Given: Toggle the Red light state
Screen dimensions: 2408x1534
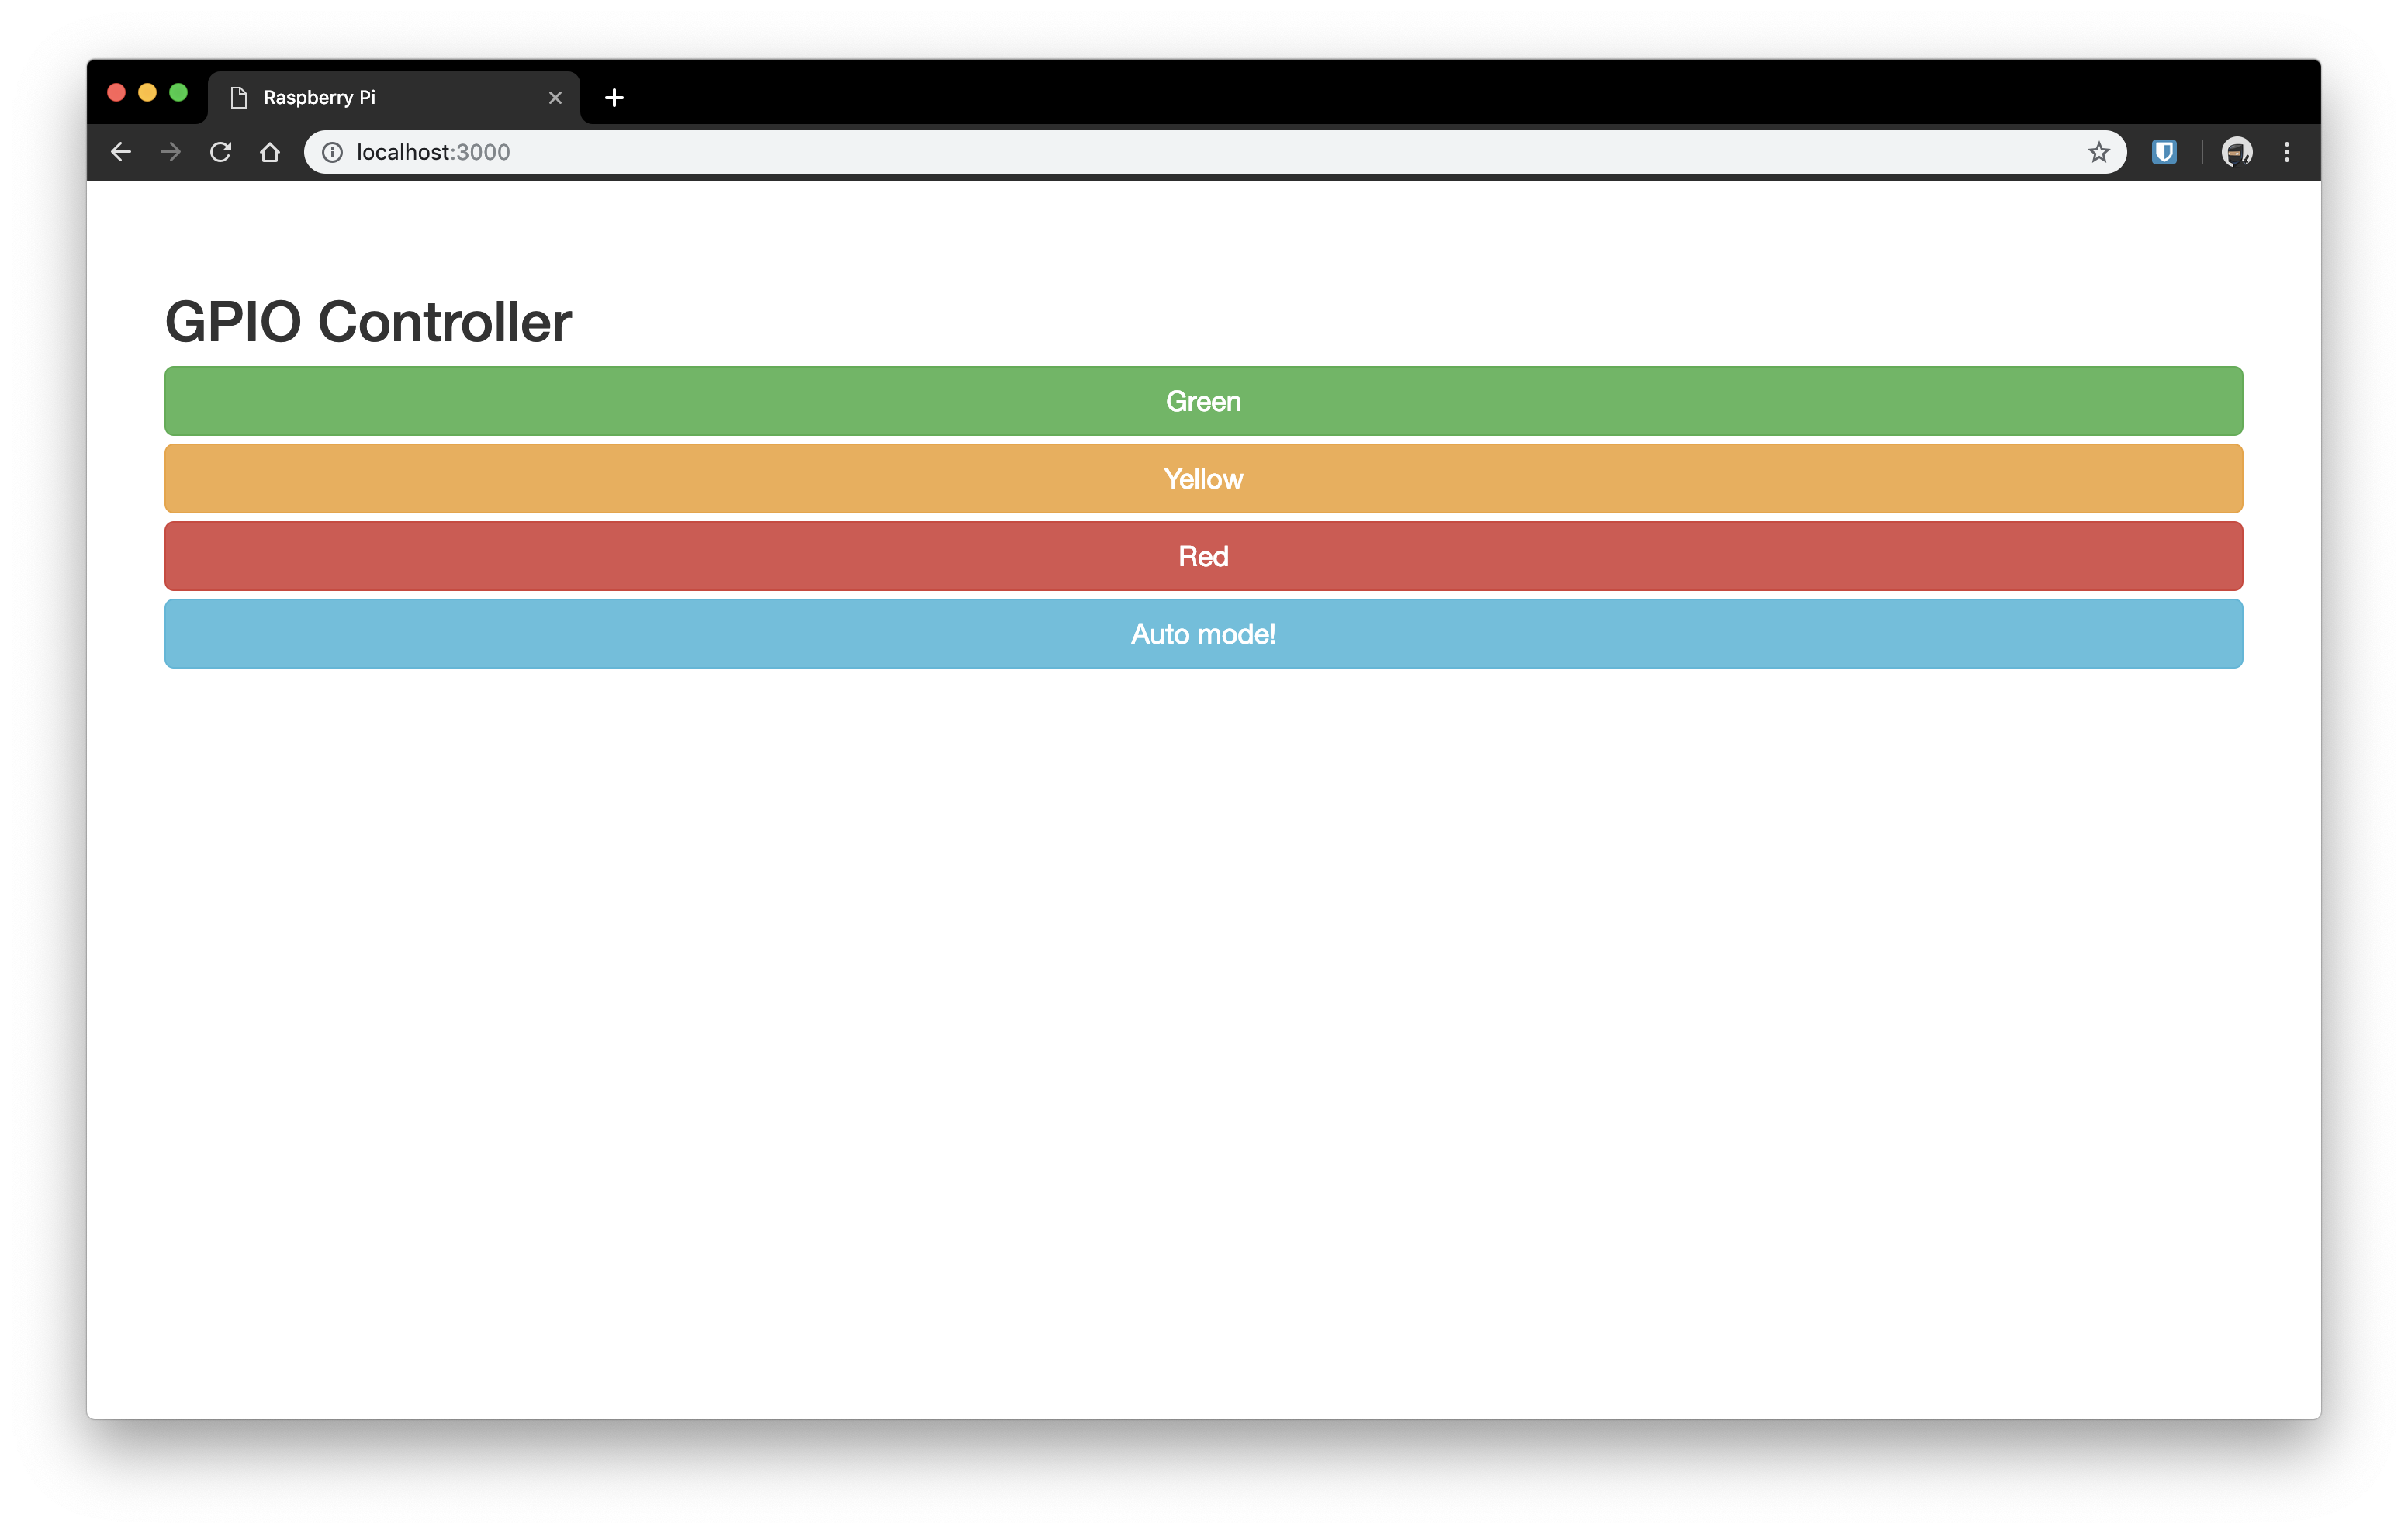Looking at the screenshot, I should click(1202, 556).
